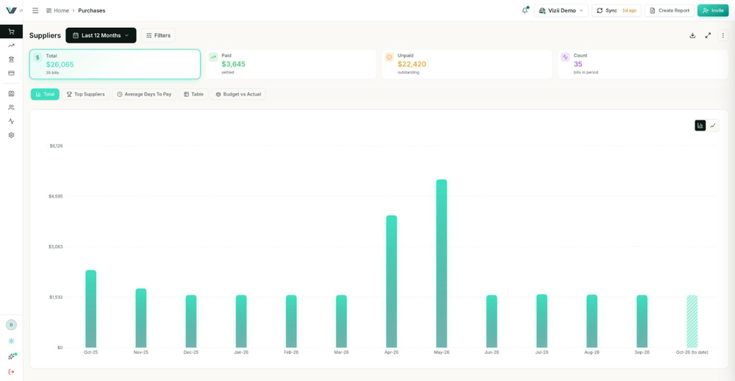Open the Last 12 Months date dropdown
Image resolution: width=735 pixels, height=381 pixels.
pos(101,35)
